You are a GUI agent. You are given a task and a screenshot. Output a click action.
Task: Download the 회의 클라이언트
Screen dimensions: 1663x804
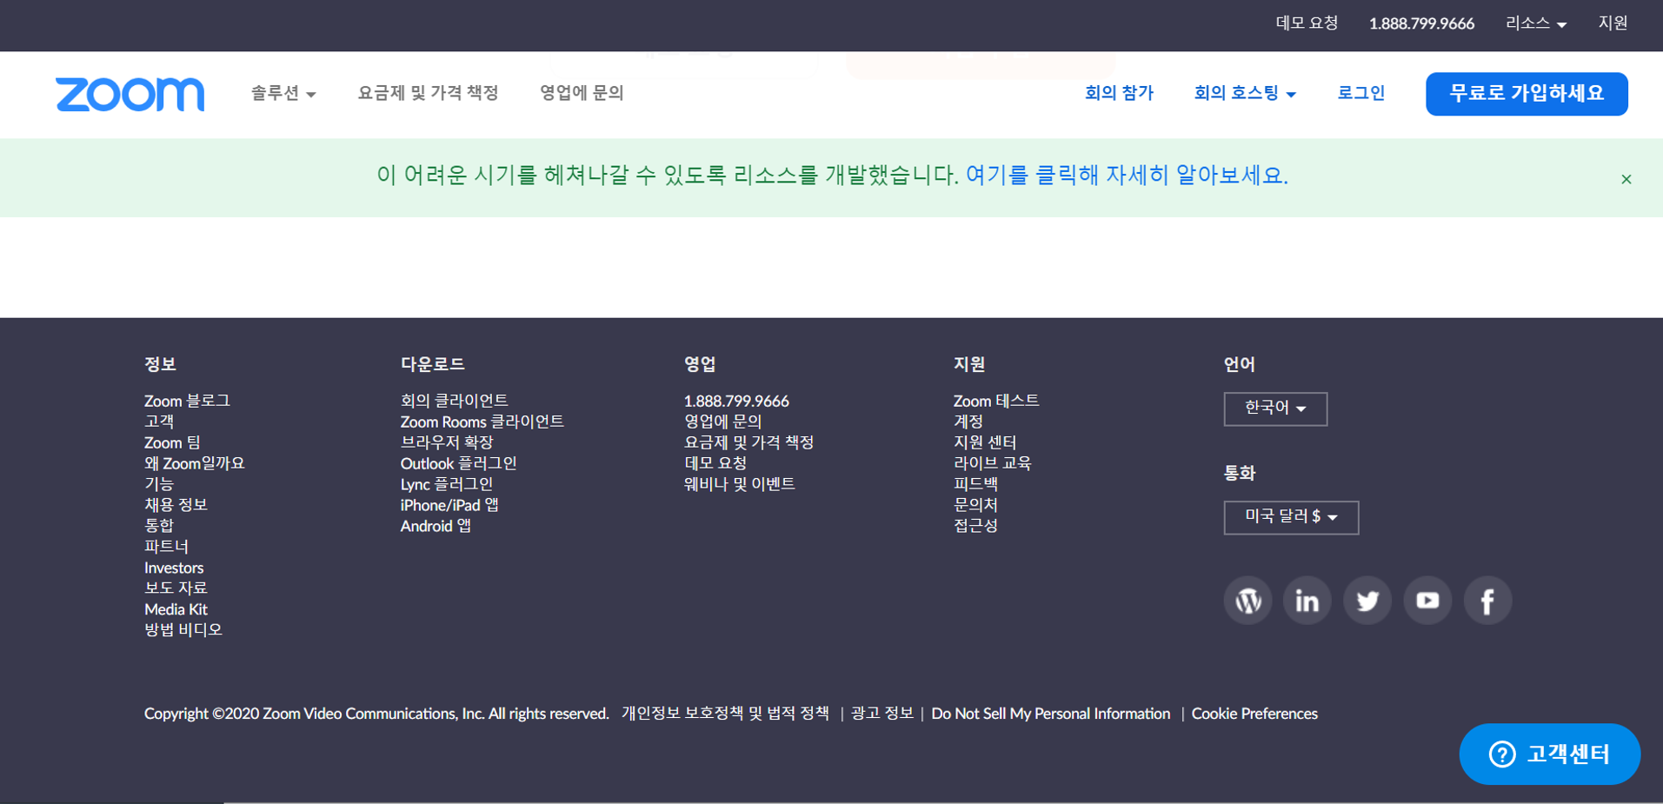point(455,401)
